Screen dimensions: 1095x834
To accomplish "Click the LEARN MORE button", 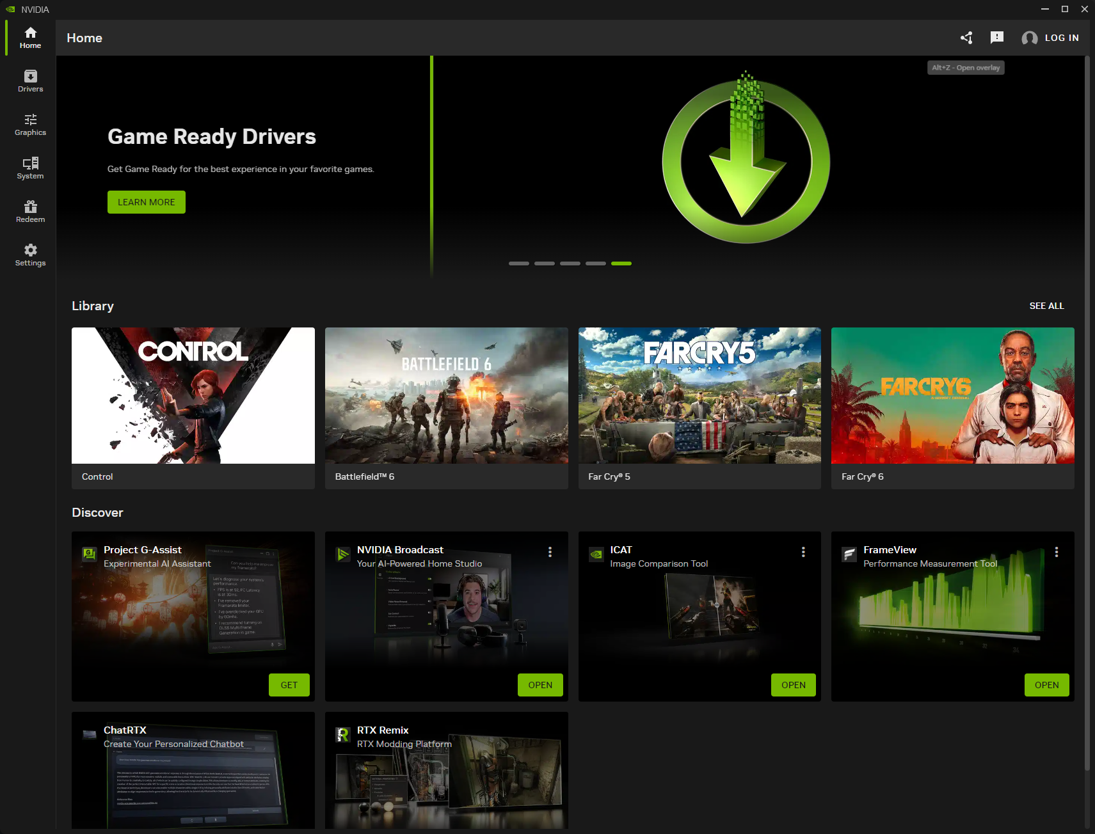I will pyautogui.click(x=146, y=202).
